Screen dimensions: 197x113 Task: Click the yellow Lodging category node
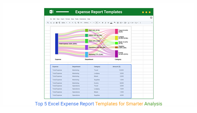116,38
